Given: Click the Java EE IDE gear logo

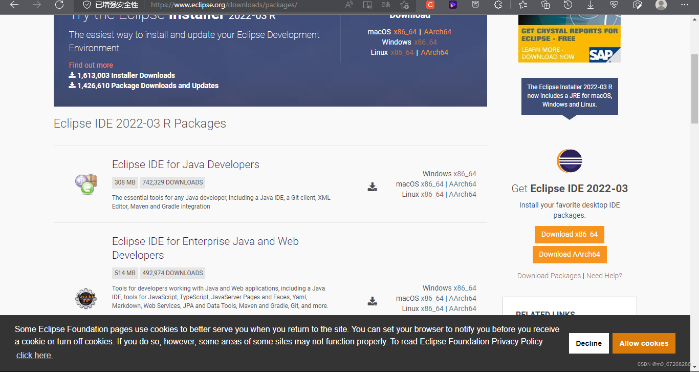Looking at the screenshot, I should [x=85, y=298].
